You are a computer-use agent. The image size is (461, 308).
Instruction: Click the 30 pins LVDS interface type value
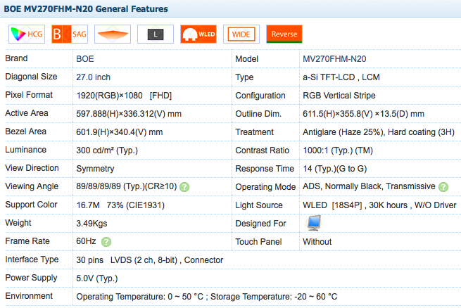[x=150, y=260]
